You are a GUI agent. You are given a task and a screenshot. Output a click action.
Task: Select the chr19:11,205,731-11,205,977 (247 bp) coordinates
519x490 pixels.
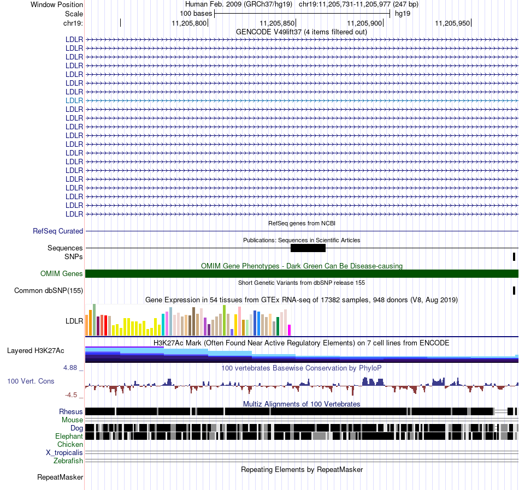click(x=358, y=4)
